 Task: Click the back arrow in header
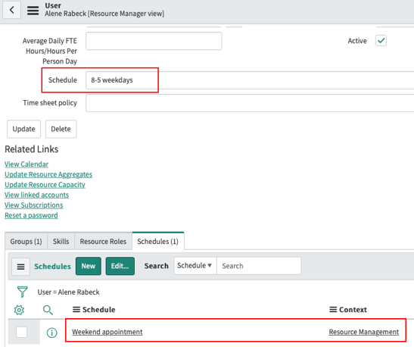11,10
